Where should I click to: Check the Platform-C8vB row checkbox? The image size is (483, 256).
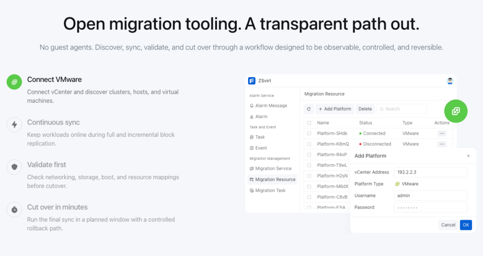click(309, 197)
